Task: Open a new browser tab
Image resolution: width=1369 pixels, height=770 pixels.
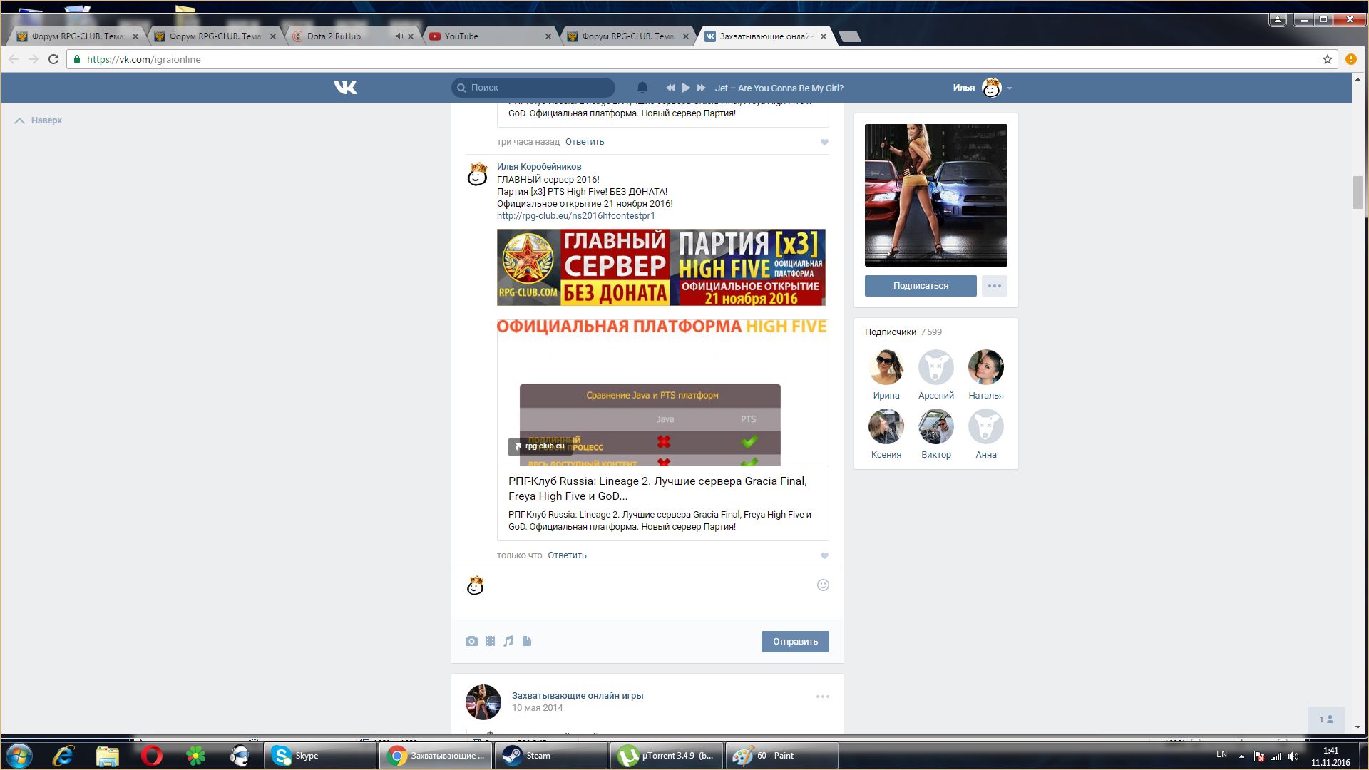Action: tap(849, 36)
